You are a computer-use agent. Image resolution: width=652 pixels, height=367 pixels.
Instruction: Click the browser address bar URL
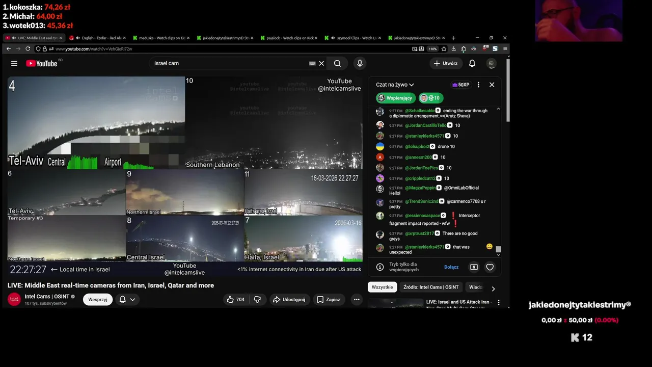tap(94, 49)
